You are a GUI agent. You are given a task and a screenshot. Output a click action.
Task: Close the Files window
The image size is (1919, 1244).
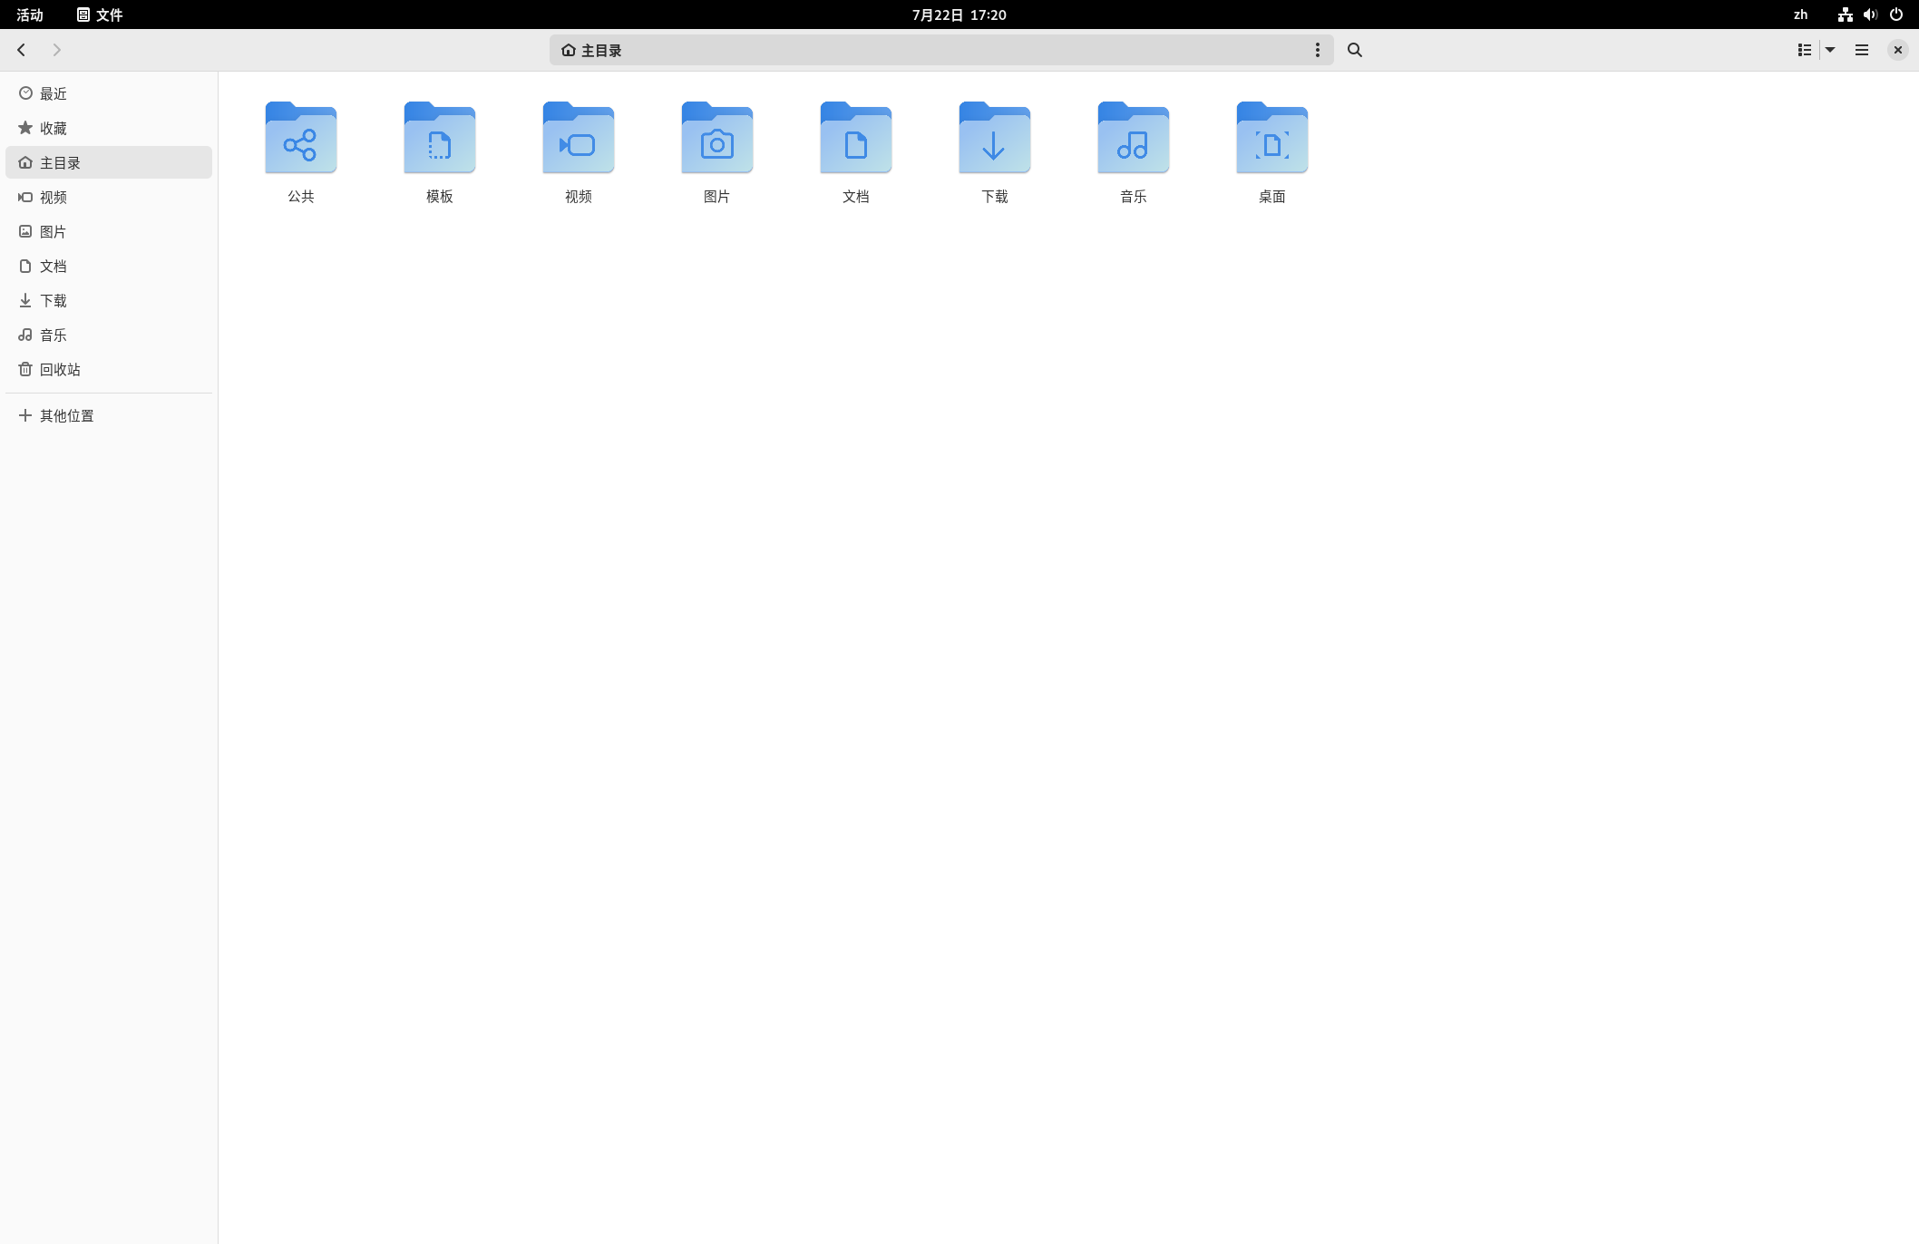[1897, 50]
